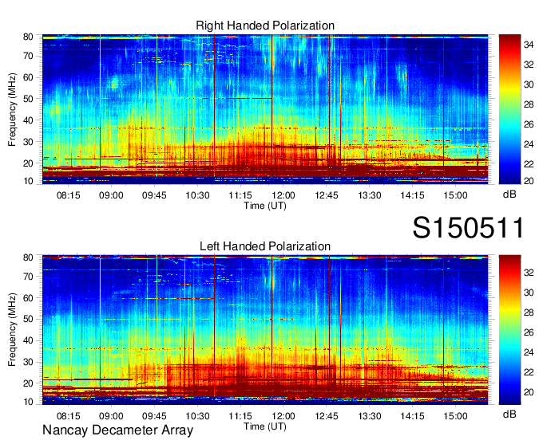Click the 60 MHz tick on Right Handed plot
The image size is (543, 440).
click(28, 77)
